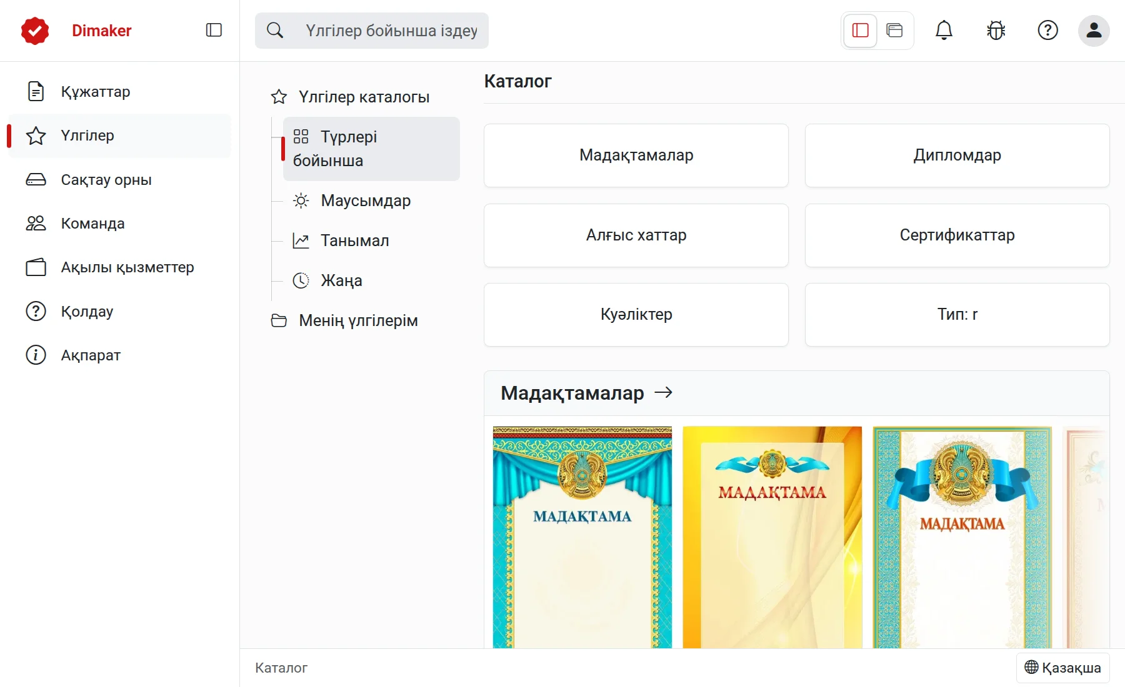
Task: Click the Жаңа clock icon
Action: pyautogui.click(x=301, y=280)
